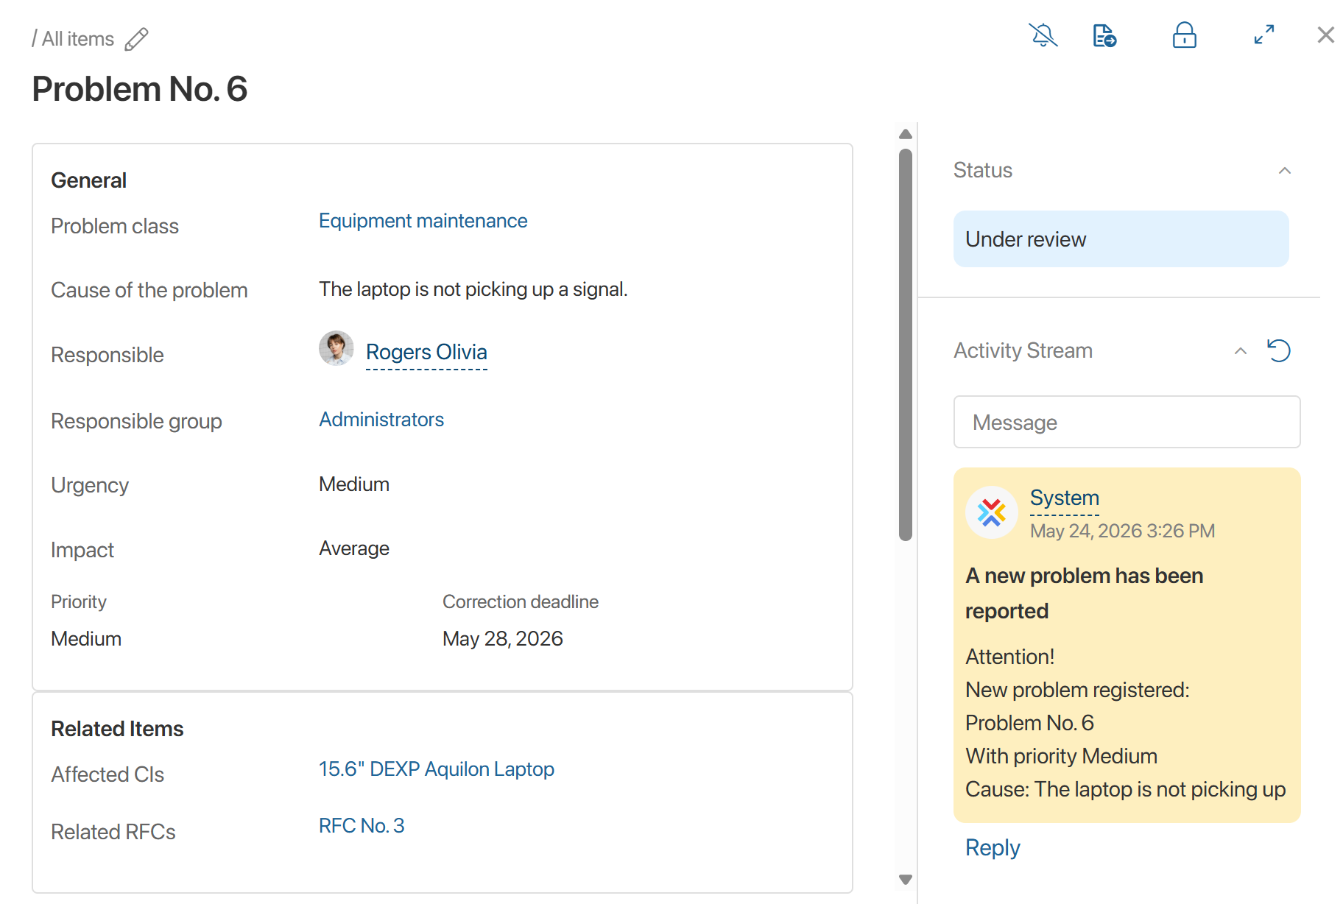Open the 15.6" DEXP Aquilon Laptop CI
Viewport: 1343px width, 904px height.
437,769
